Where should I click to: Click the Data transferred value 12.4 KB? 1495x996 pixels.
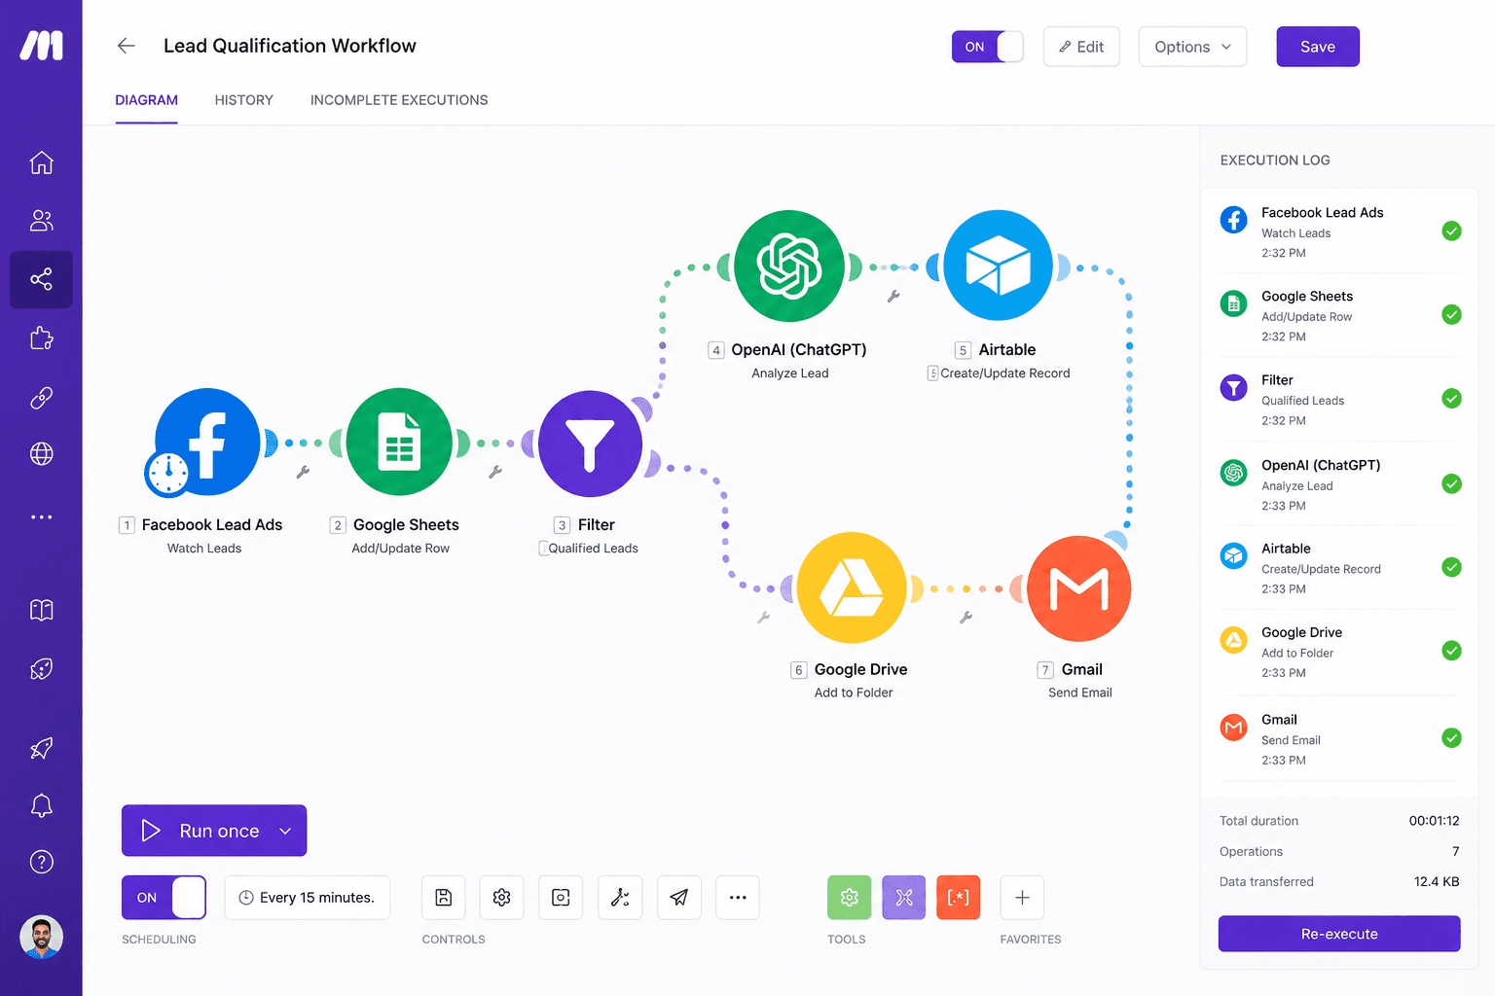(x=1437, y=882)
